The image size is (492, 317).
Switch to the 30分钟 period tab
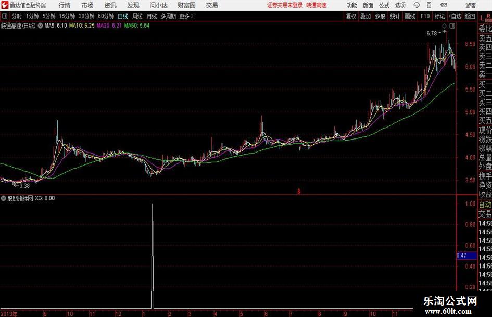(86, 16)
